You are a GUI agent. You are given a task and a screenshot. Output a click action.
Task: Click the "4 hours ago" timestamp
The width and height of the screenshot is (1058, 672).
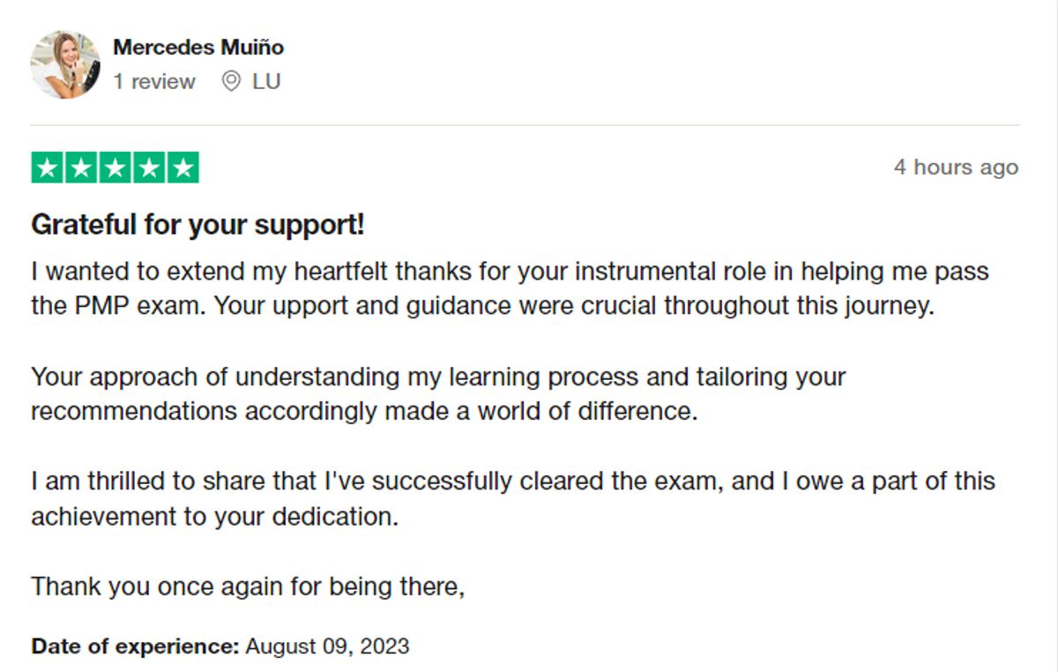pos(956,168)
